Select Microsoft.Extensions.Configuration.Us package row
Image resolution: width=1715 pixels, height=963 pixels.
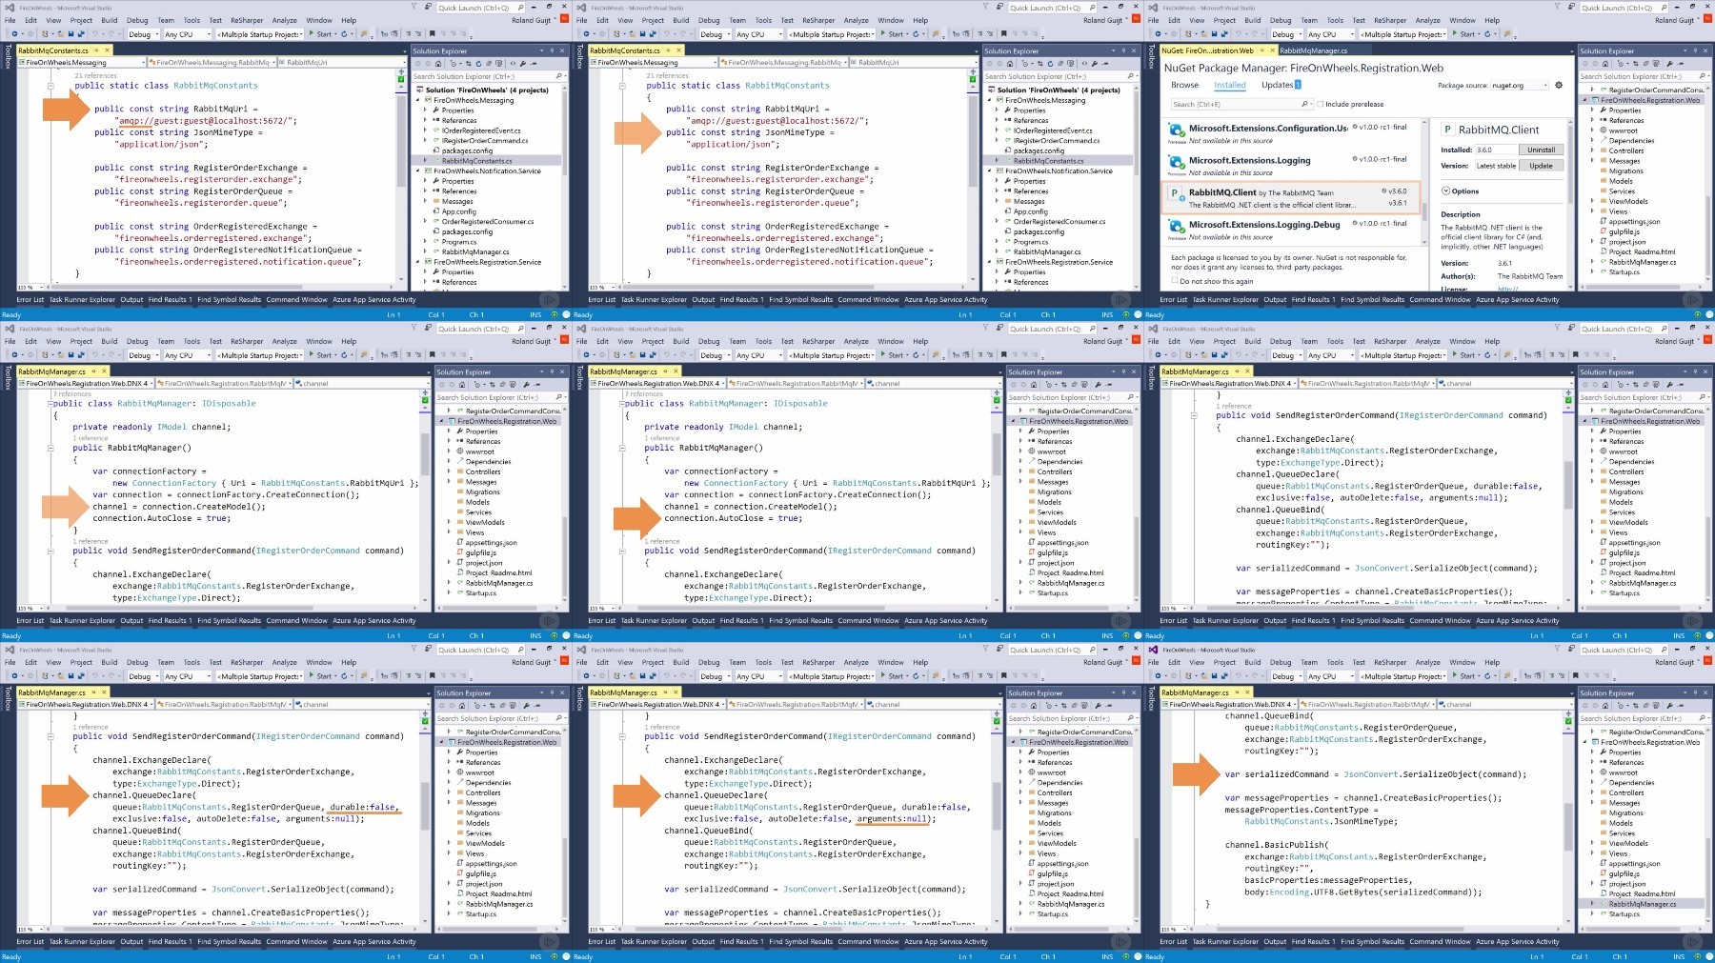[x=1291, y=132]
